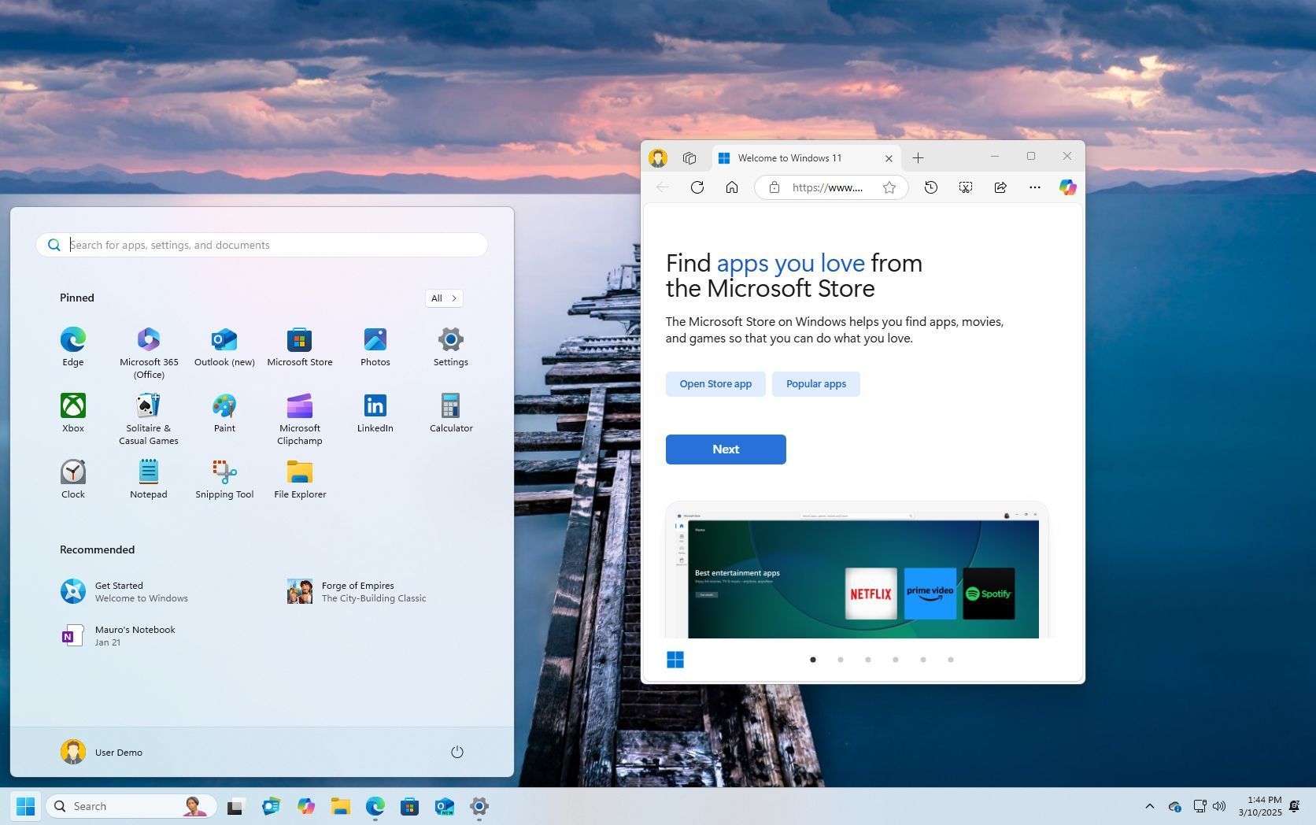This screenshot has width=1316, height=825.
Task: Start Solitaire & Casual Games
Action: [x=148, y=413]
